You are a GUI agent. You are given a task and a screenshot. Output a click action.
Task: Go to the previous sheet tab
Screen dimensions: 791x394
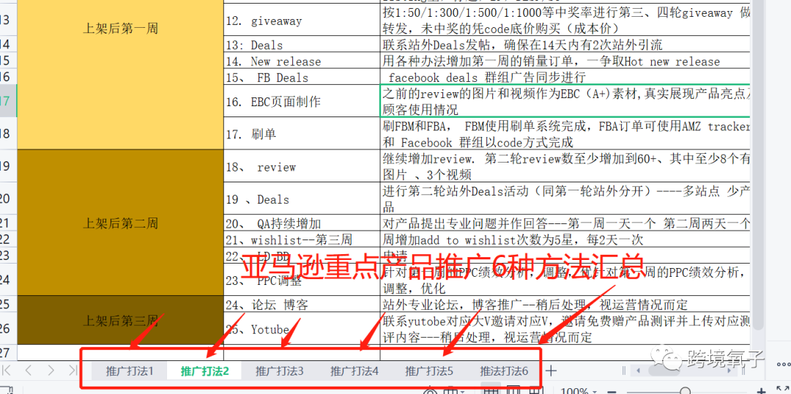29,371
